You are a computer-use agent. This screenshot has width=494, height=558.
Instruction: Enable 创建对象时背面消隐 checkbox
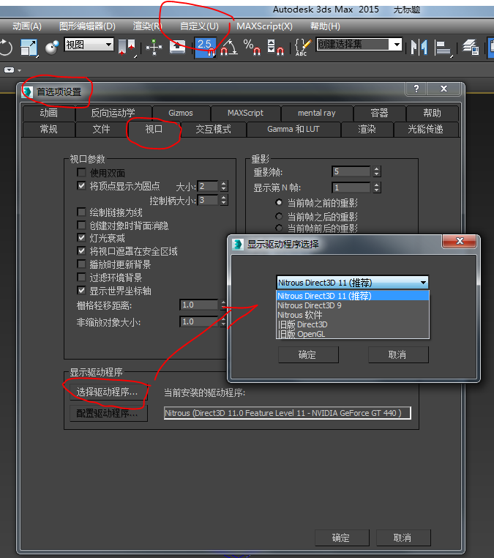[x=81, y=226]
